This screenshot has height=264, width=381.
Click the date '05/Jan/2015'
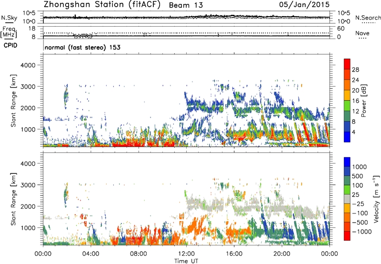tap(304, 5)
